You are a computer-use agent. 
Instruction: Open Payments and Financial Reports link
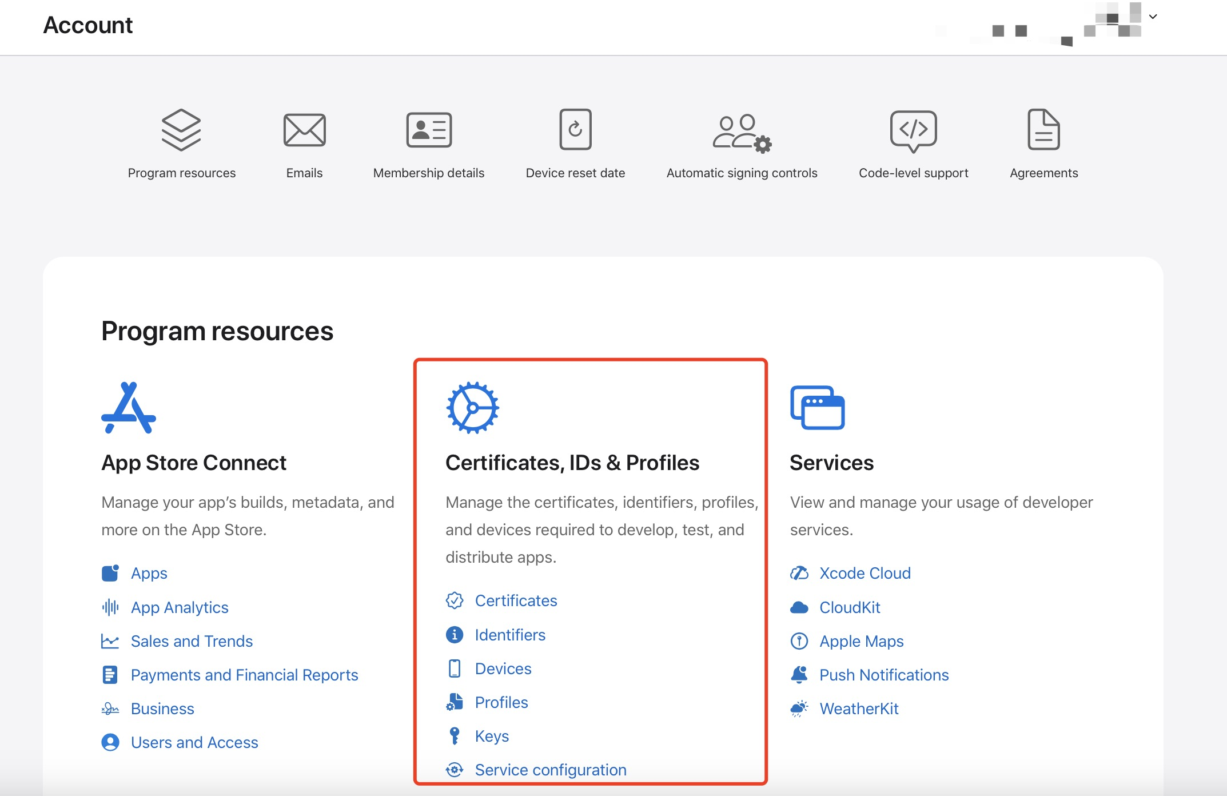coord(244,675)
